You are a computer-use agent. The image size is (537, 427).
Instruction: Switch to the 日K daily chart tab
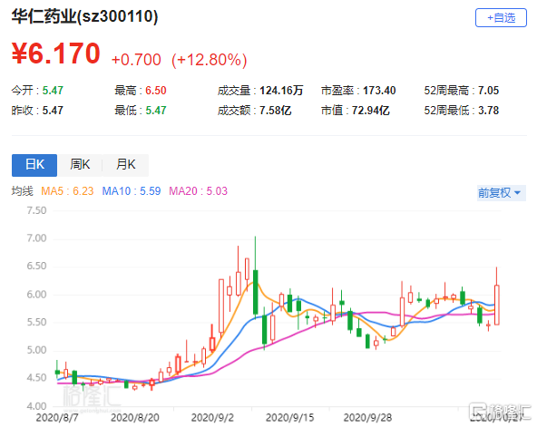coord(34,165)
